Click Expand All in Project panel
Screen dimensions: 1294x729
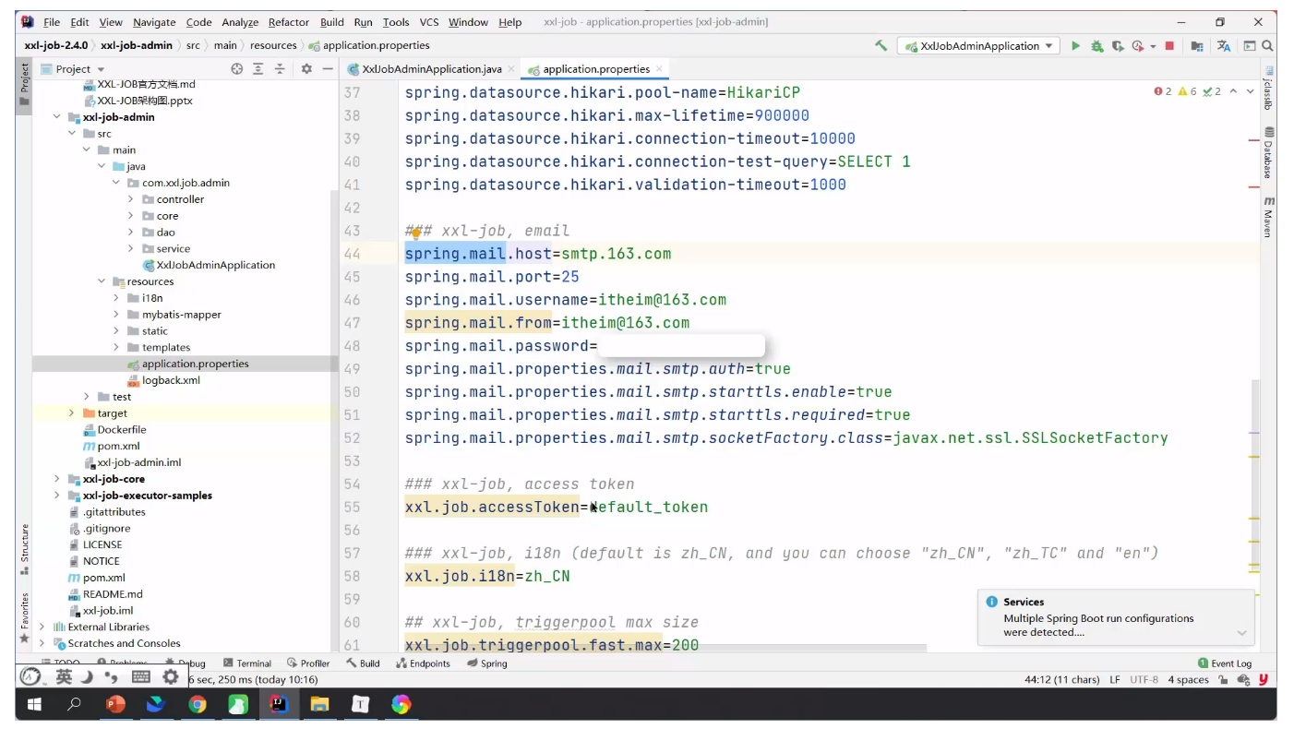[258, 68]
